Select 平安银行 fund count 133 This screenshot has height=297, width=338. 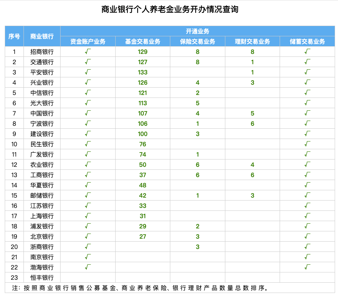pos(143,72)
